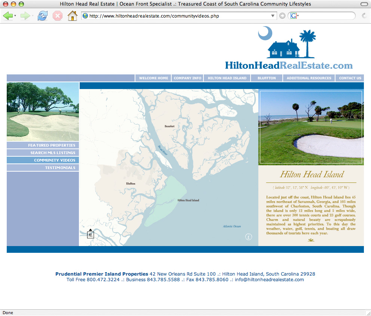Click the map info icon

pyautogui.click(x=248, y=237)
